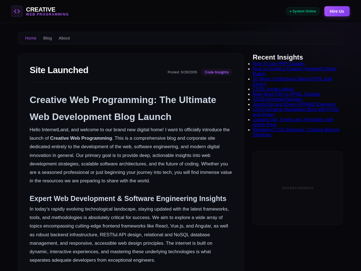Click the Ultimate Web Development Blog Launch heading
The image size is (361, 271).
coord(123,108)
